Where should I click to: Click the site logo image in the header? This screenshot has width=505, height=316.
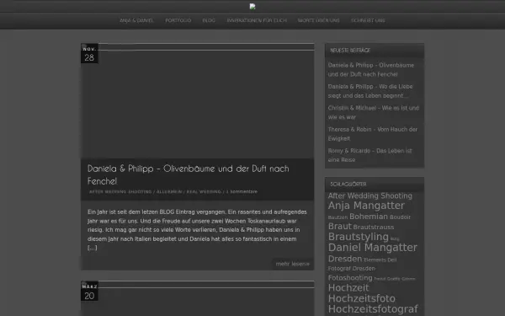point(252,6)
